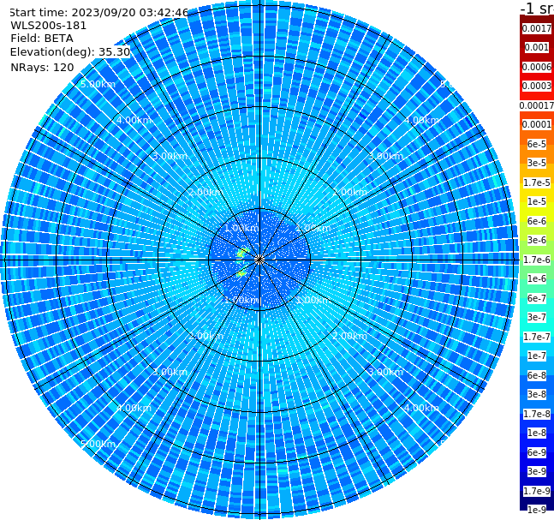This screenshot has width=554, height=520.
Task: Select the 1e-5 color bar value
Action: pyautogui.click(x=537, y=201)
